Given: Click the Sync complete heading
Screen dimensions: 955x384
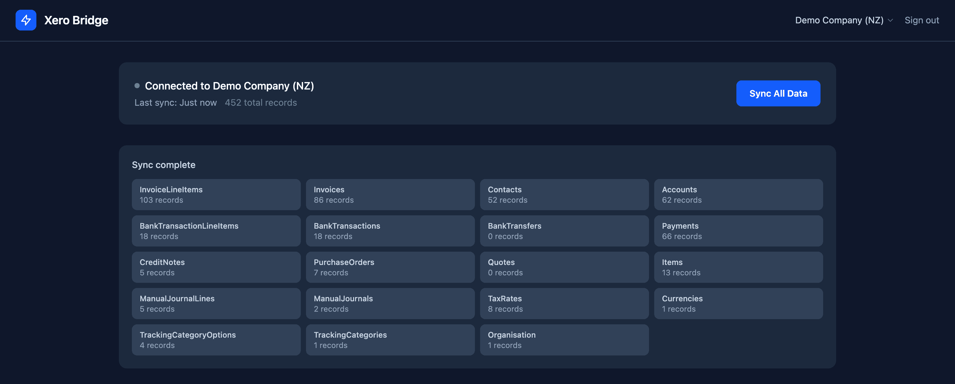Looking at the screenshot, I should point(163,165).
